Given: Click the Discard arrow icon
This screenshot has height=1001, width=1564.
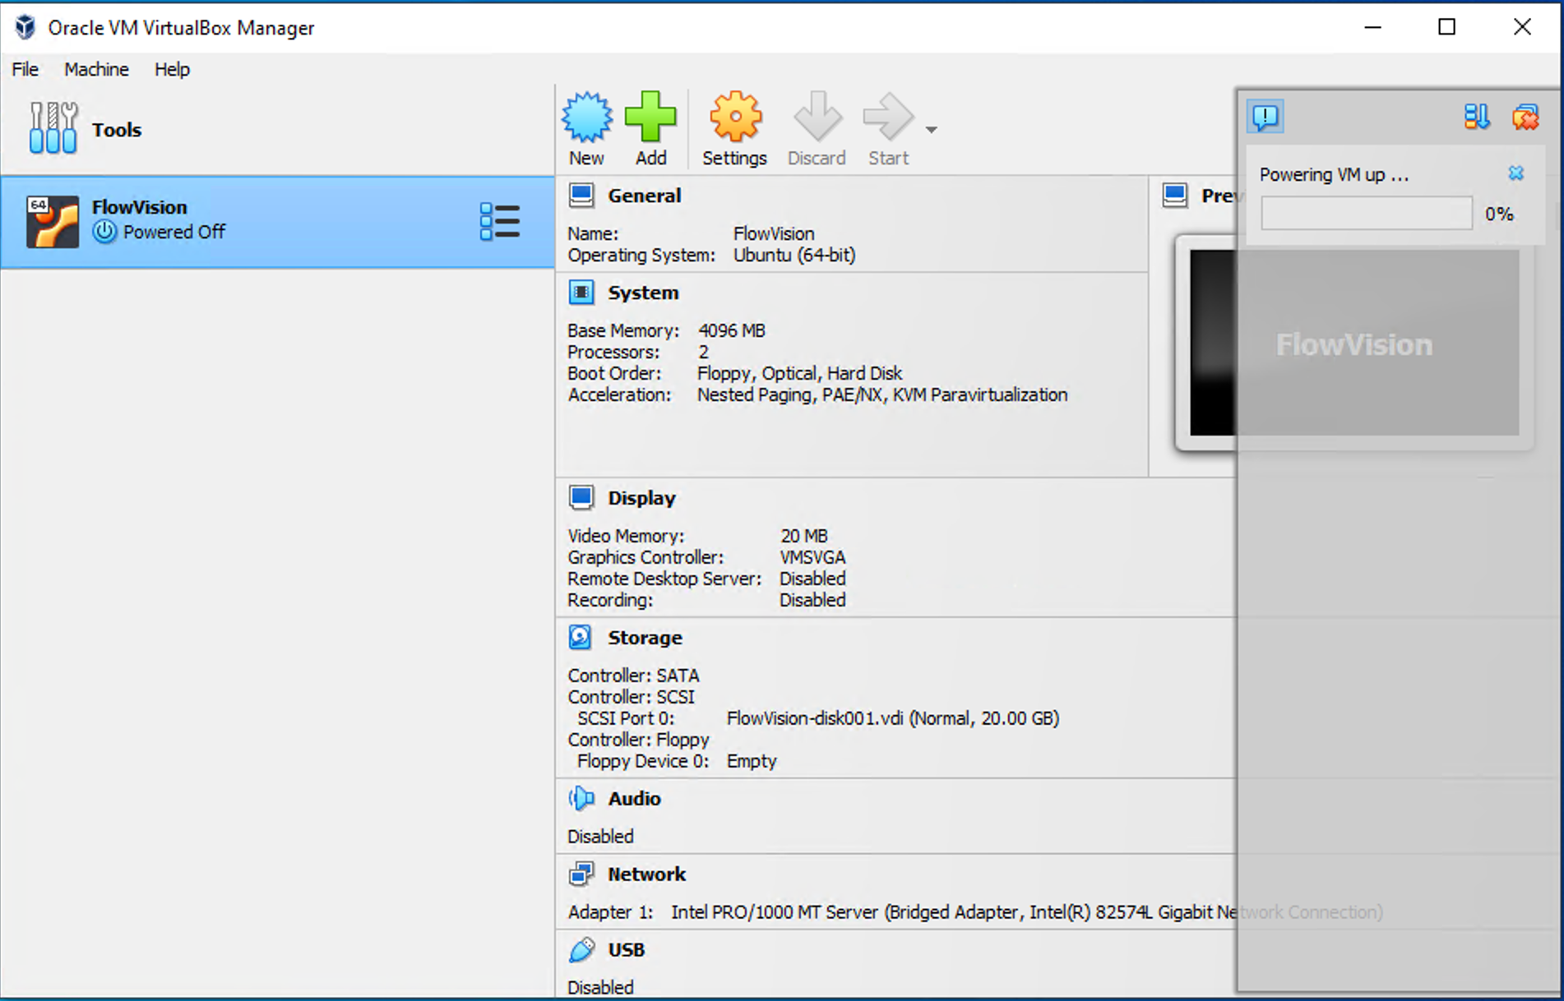Looking at the screenshot, I should coord(817,118).
